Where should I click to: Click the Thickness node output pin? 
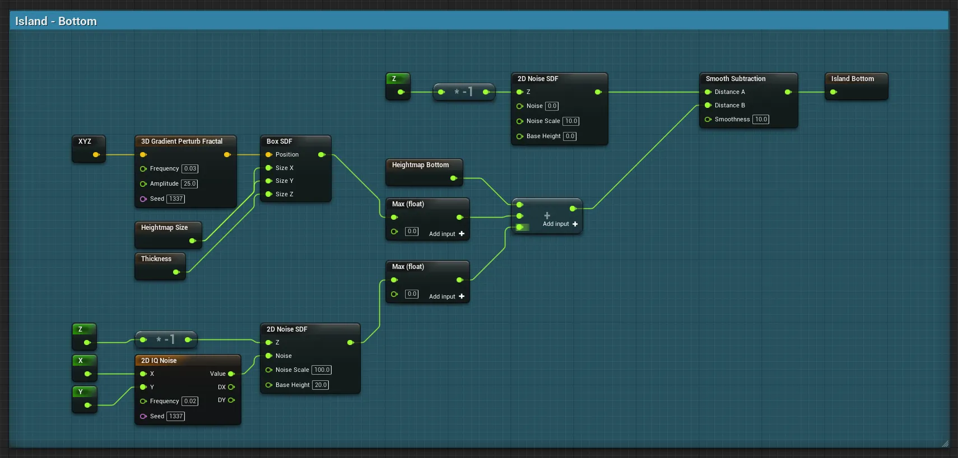[x=176, y=272]
